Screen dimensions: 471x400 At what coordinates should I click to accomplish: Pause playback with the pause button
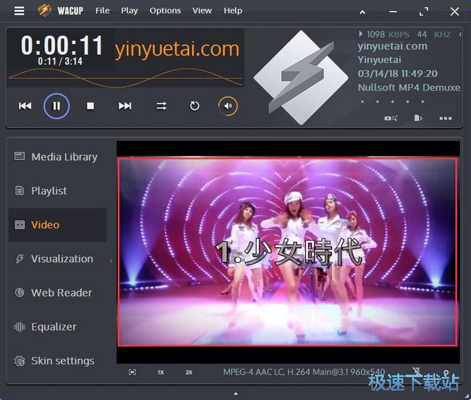coord(57,106)
